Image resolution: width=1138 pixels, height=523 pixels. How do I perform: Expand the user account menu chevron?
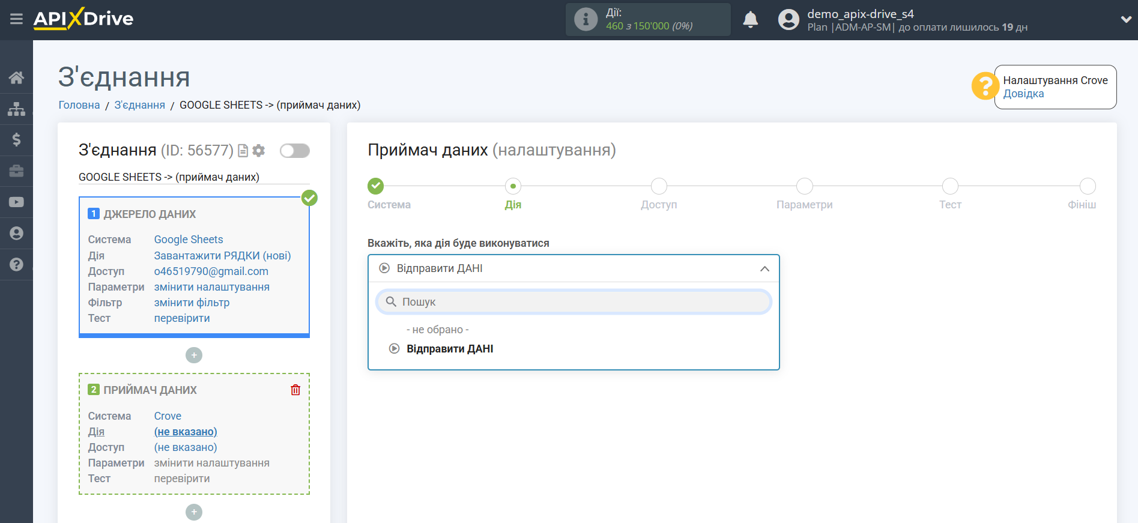(x=1125, y=20)
